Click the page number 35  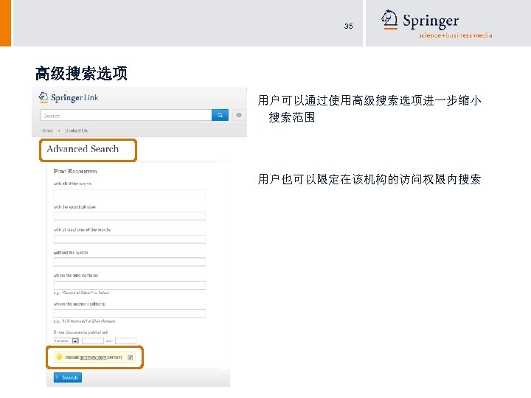coord(348,26)
